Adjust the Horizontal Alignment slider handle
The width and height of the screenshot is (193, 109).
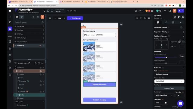[x=166, y=57]
